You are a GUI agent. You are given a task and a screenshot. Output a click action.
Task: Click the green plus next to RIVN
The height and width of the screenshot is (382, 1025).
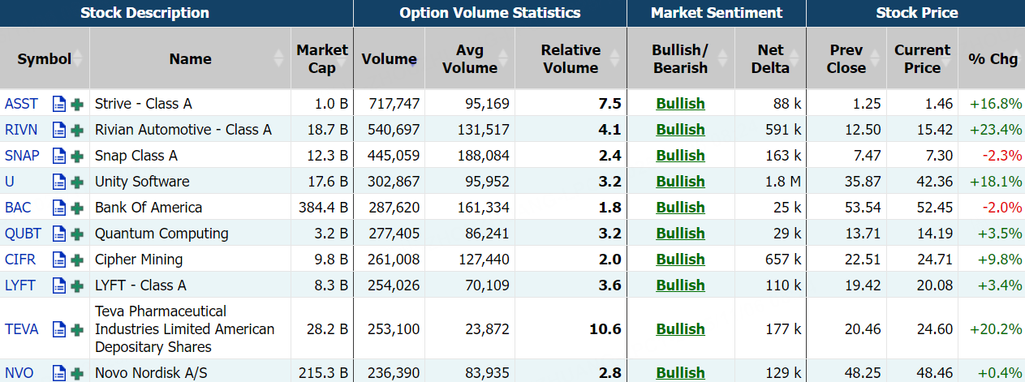pos(77,130)
